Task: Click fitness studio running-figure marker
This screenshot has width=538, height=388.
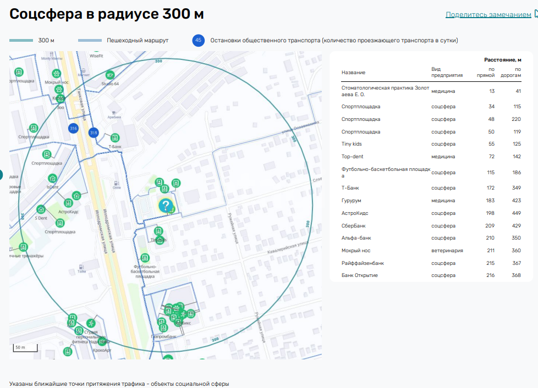Action: 91,324
